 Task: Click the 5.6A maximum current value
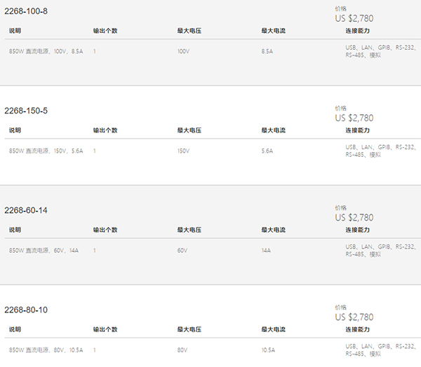click(x=267, y=151)
